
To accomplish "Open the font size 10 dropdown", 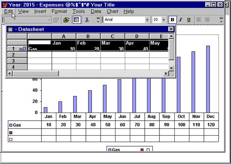I will pos(164,20).
